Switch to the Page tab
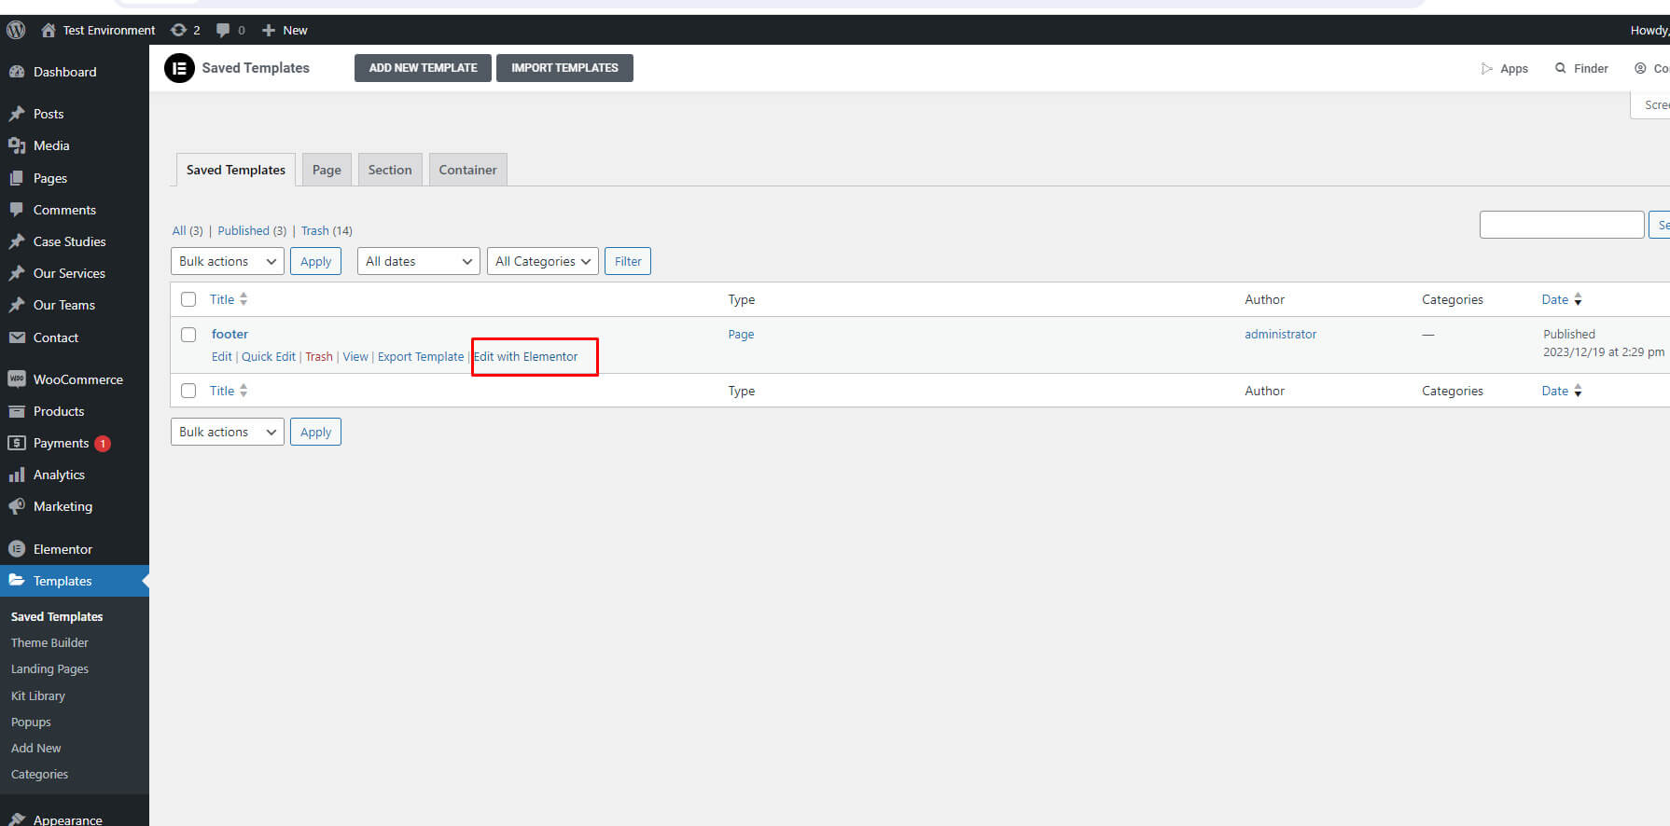 pos(327,170)
